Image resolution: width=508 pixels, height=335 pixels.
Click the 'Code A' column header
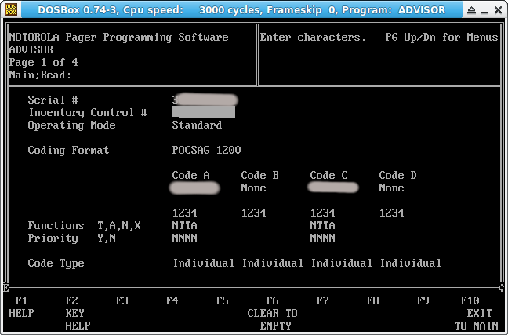point(190,176)
